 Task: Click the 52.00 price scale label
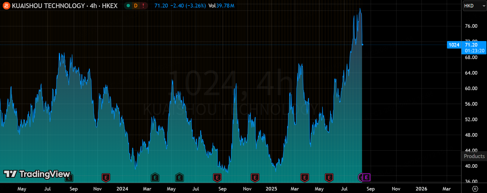pos(471,120)
